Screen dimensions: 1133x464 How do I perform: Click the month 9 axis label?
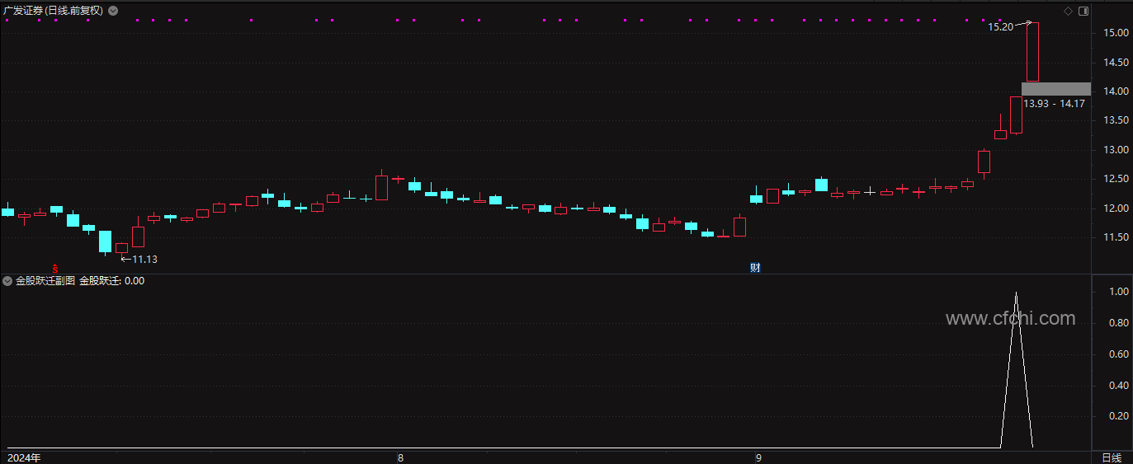[758, 457]
